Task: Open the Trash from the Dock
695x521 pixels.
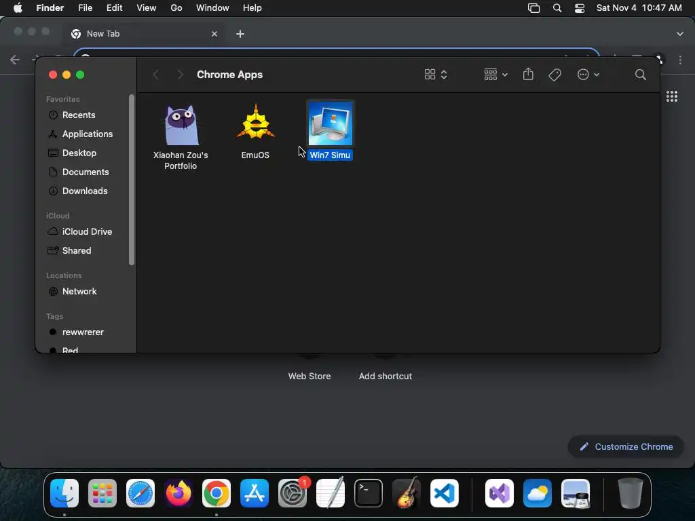Action: point(631,493)
